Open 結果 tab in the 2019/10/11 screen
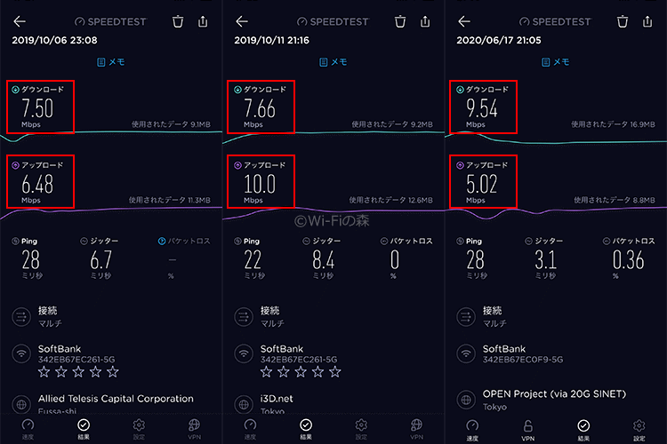 click(306, 429)
